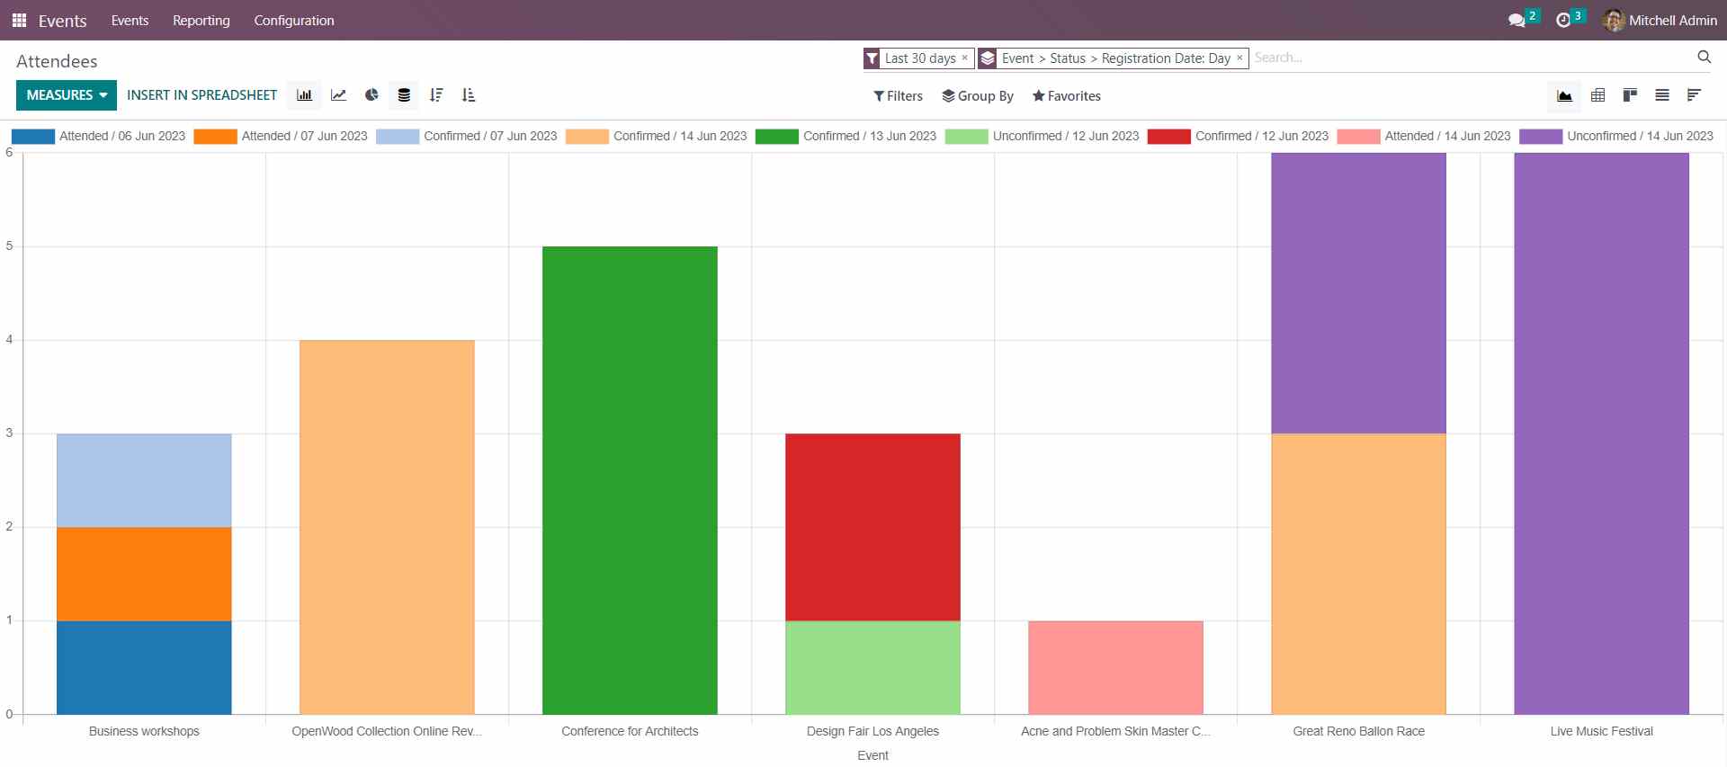Open the Mitchell Admin user menu
Image resolution: width=1727 pixels, height=767 pixels.
[1660, 20]
